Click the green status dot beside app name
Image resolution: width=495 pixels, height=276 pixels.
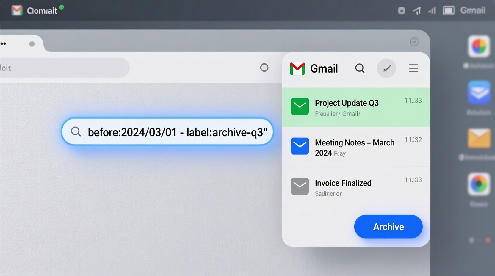[62, 7]
